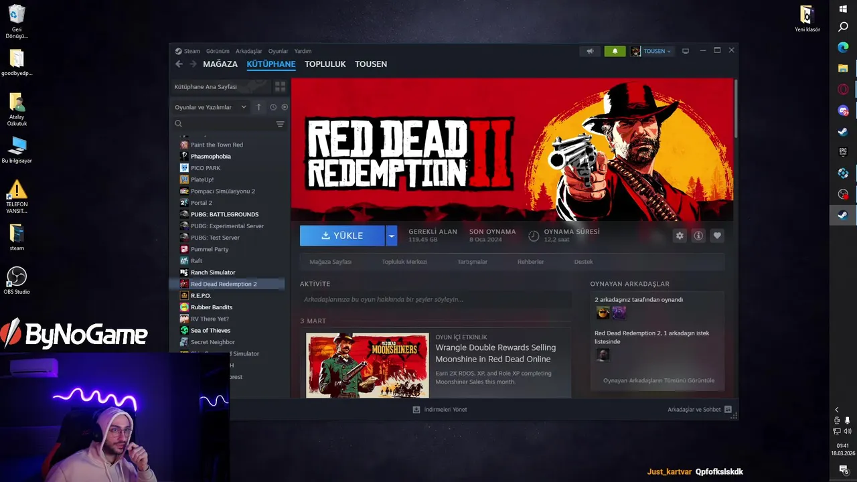Select R.E.P.O. in library list
The height and width of the screenshot is (482, 857).
(x=227, y=295)
